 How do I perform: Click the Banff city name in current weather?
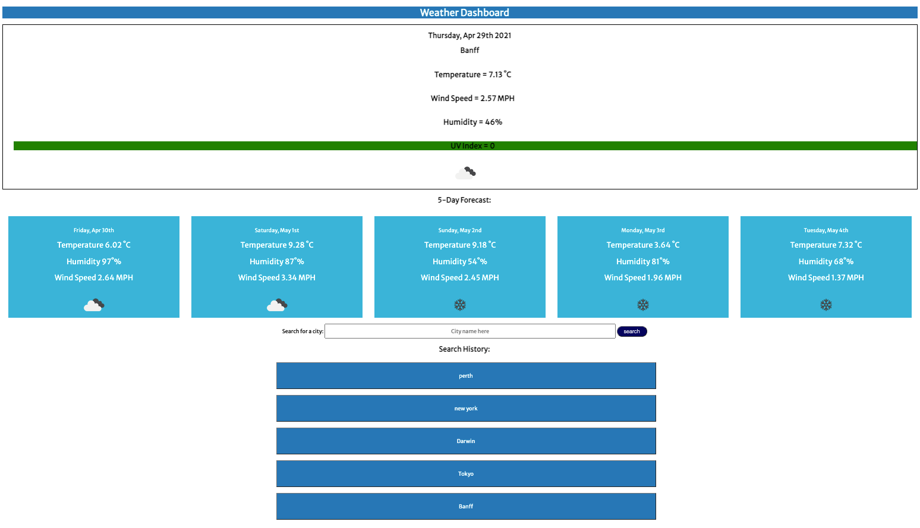point(470,50)
